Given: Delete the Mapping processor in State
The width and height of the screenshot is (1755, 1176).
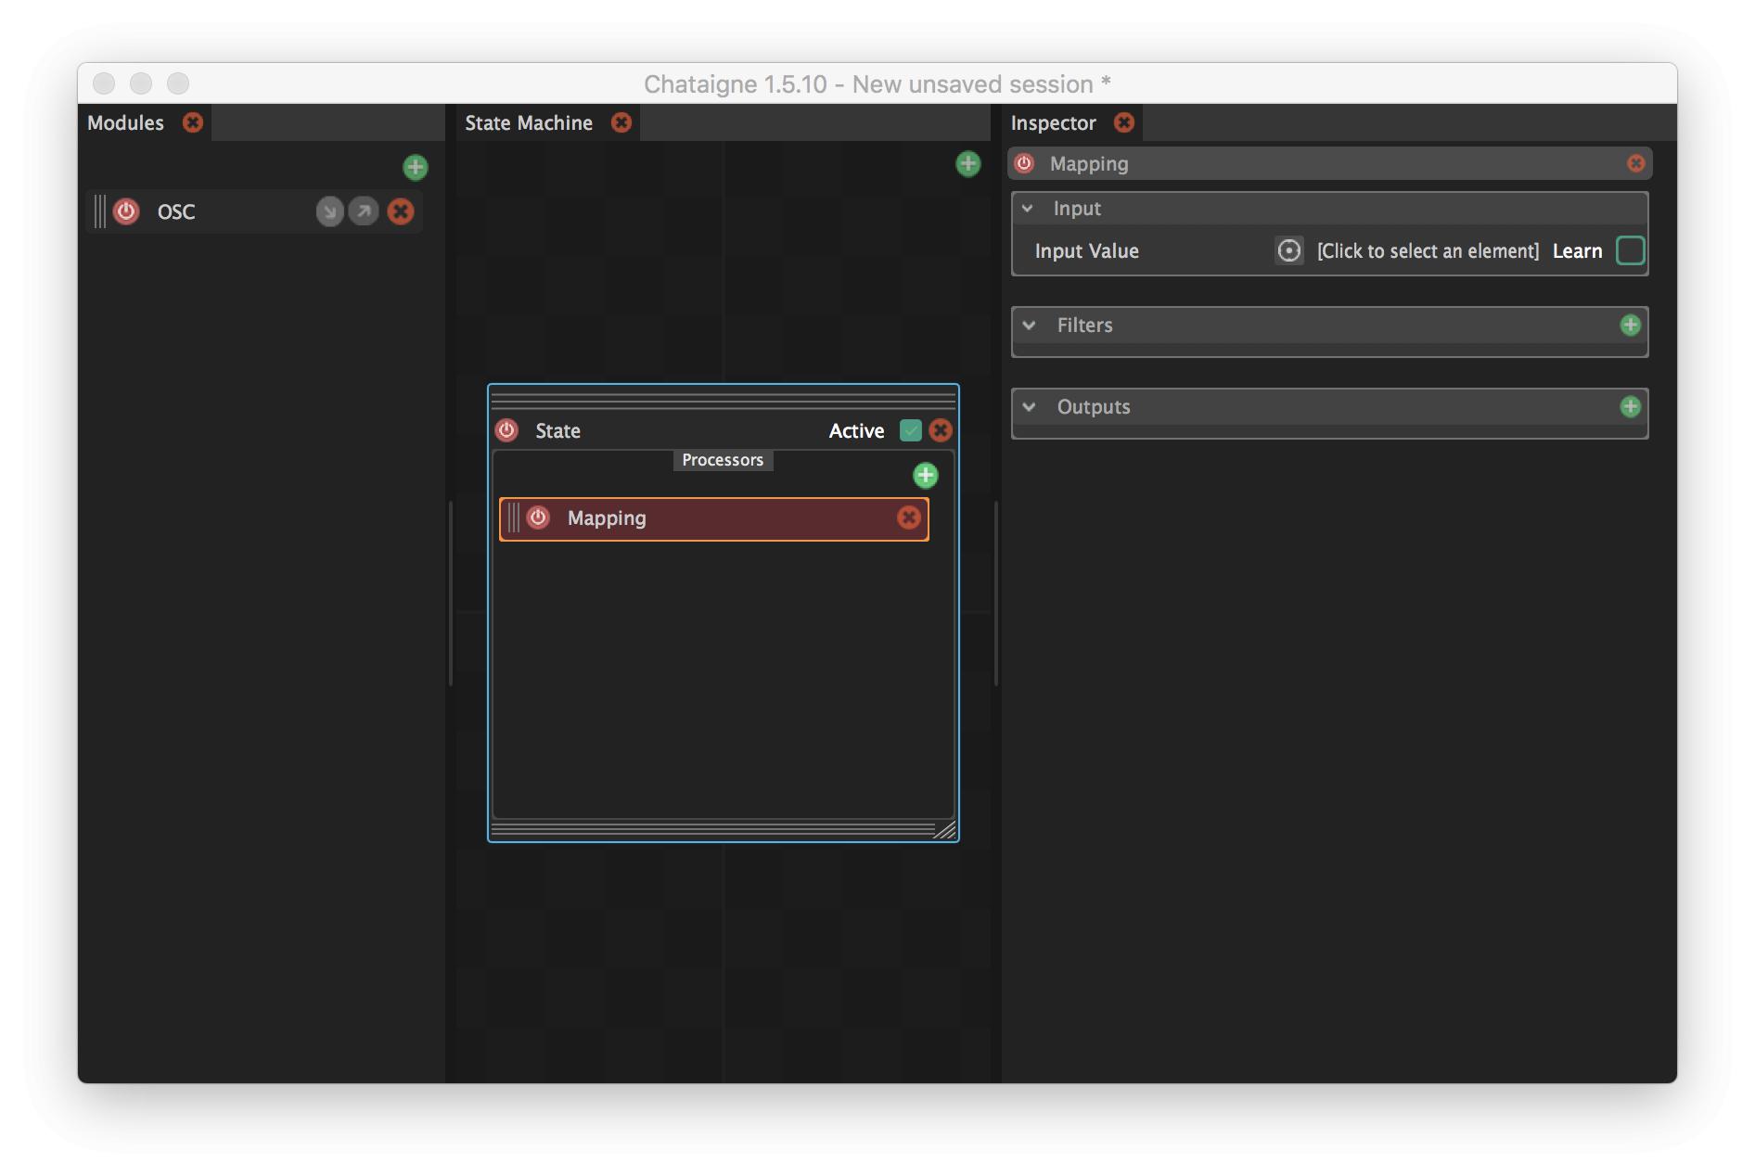Looking at the screenshot, I should click(x=908, y=518).
